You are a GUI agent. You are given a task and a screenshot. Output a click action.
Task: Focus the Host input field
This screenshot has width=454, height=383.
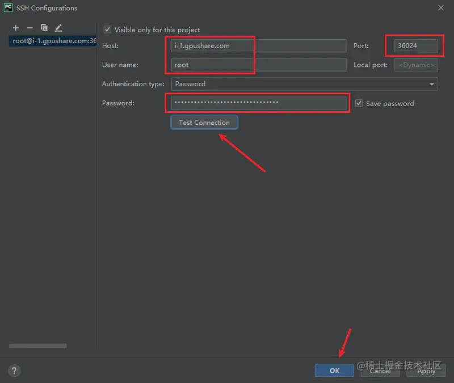pyautogui.click(x=259, y=46)
